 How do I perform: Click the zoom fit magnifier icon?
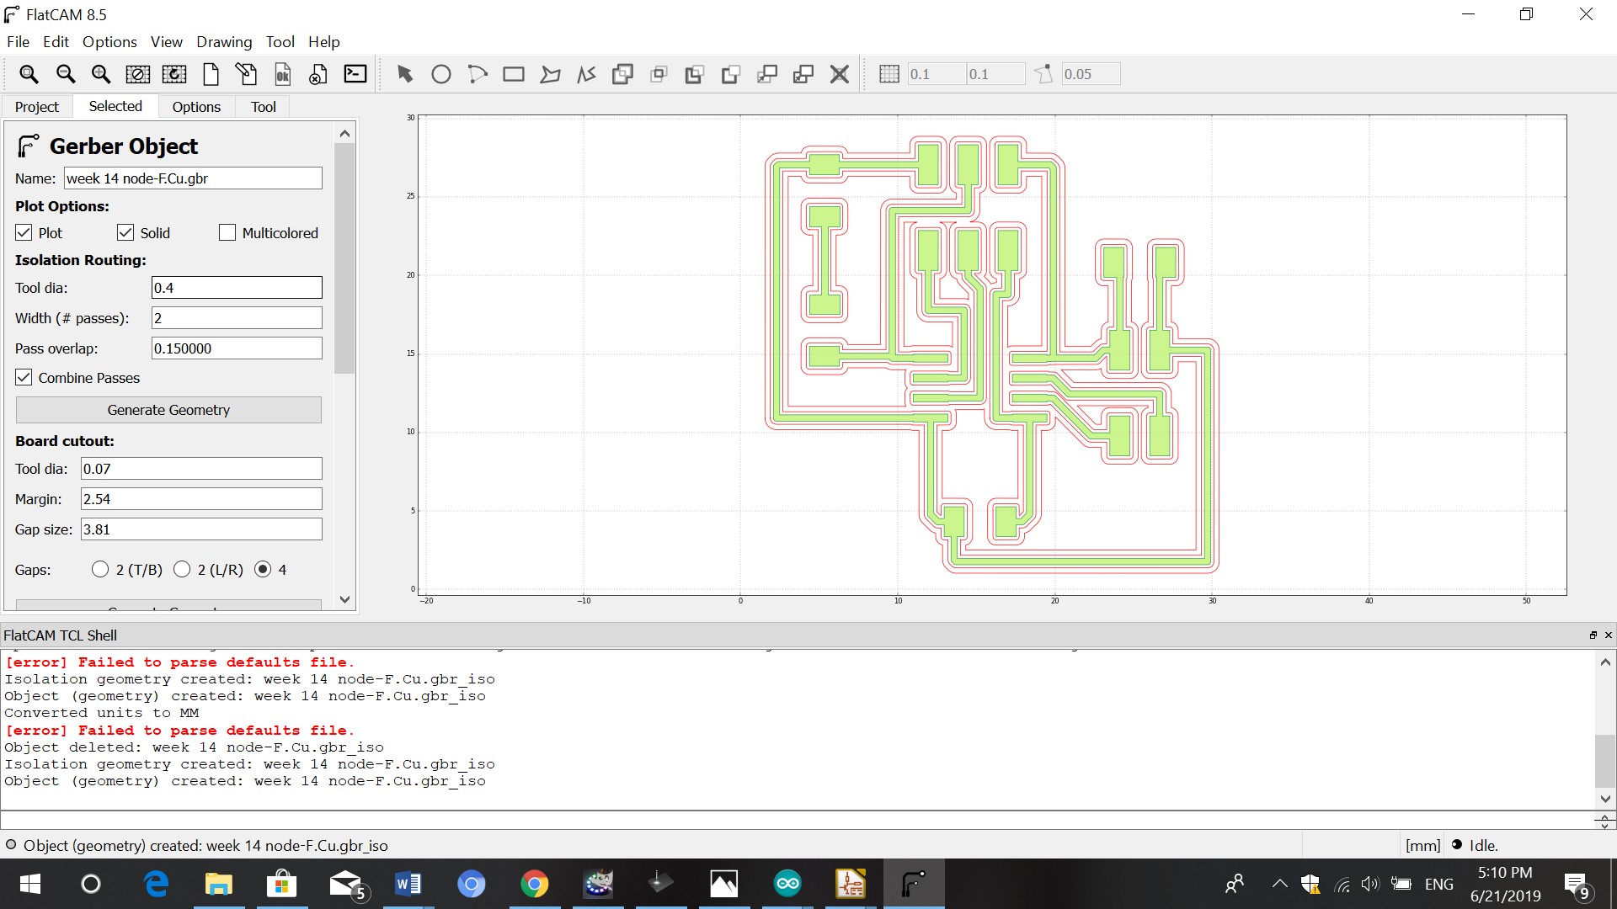pyautogui.click(x=29, y=74)
